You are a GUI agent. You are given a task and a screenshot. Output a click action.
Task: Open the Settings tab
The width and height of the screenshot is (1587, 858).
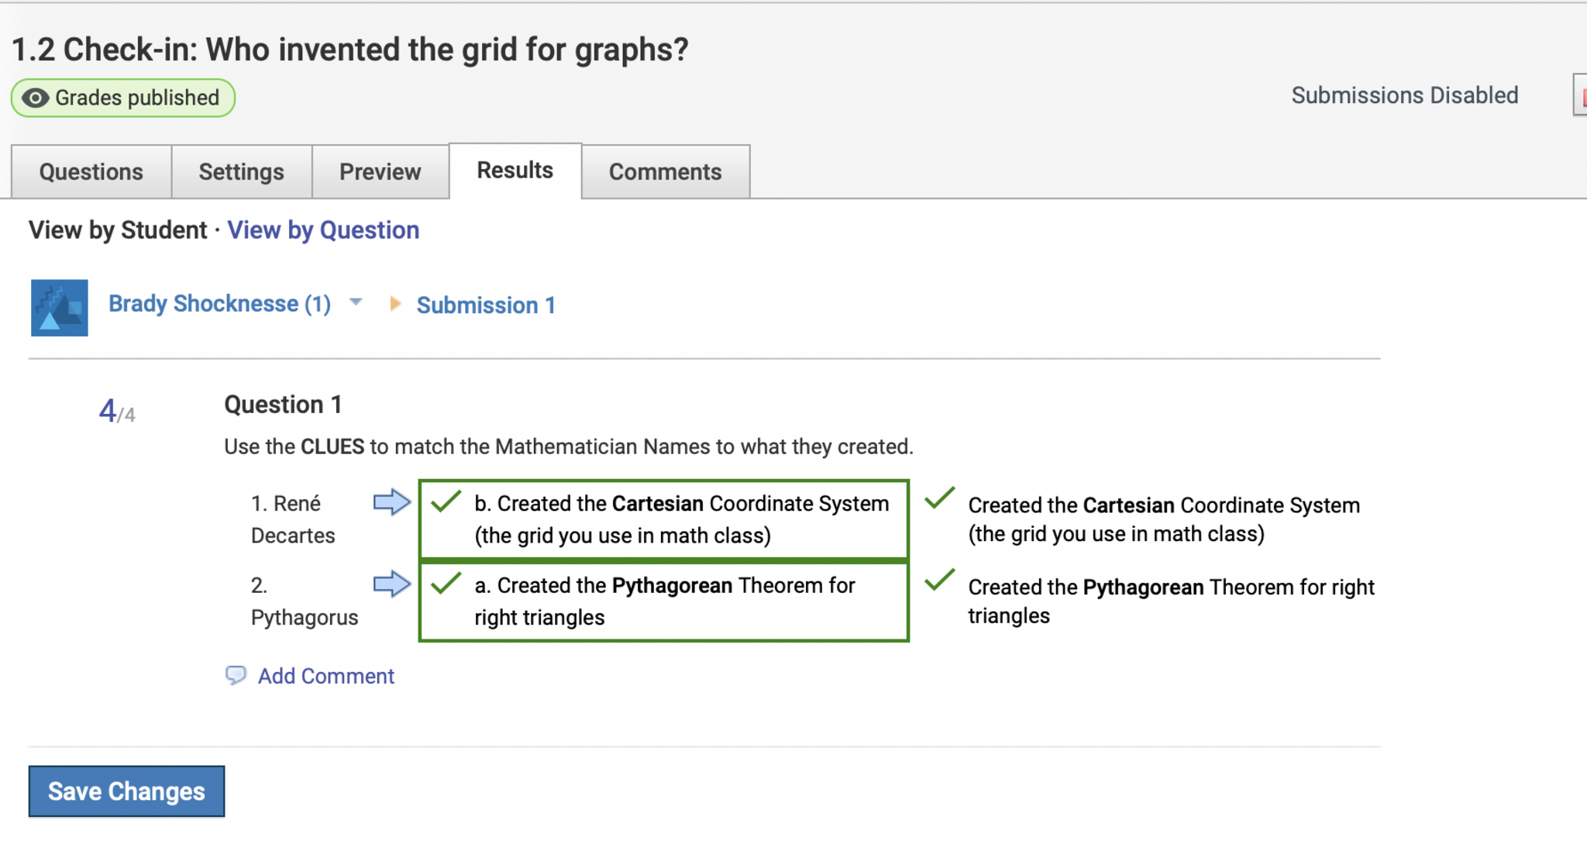pyautogui.click(x=241, y=171)
